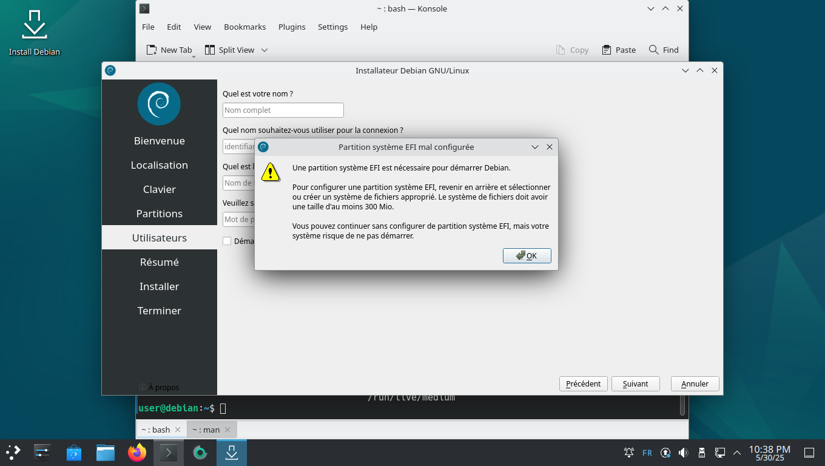Click Paste in the Konsole toolbar
This screenshot has height=466, width=825.
click(x=619, y=50)
